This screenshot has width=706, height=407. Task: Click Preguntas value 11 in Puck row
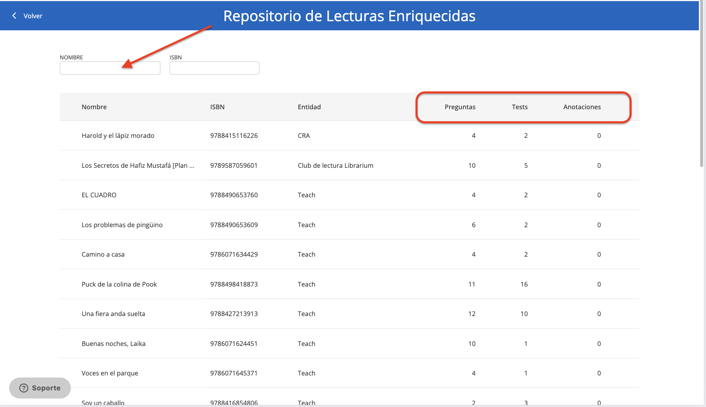[472, 284]
